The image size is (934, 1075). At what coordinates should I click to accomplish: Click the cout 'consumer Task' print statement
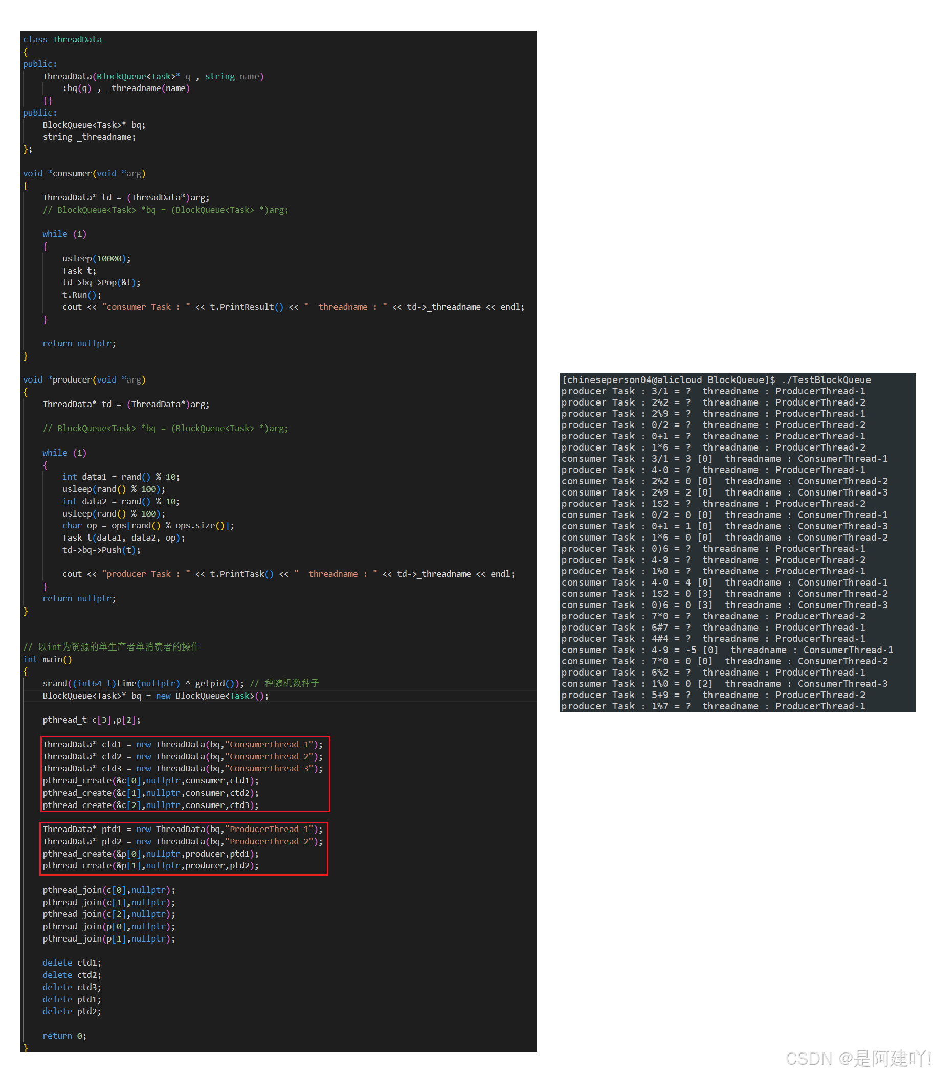coord(294,307)
